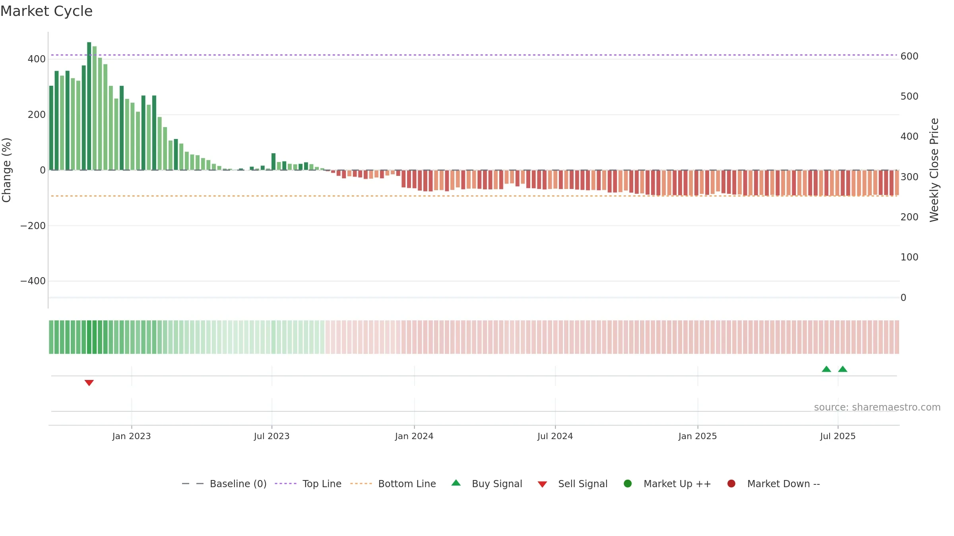Viewport: 954px width, 536px height.
Task: Click the Jul 2023 axis label
Action: click(x=272, y=436)
